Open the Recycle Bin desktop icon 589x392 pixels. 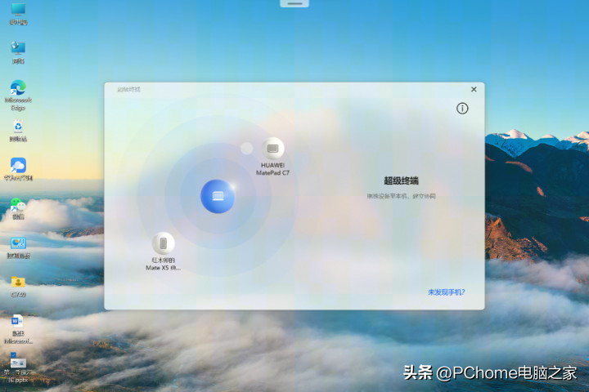(18, 127)
